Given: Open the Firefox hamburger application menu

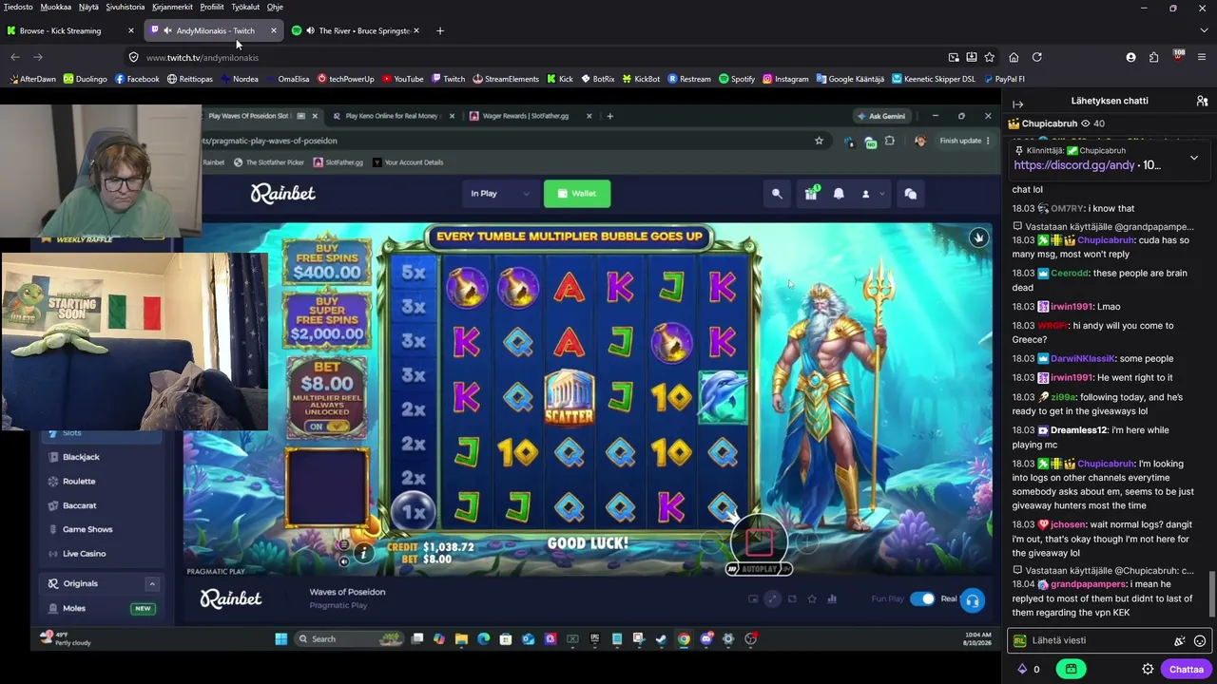Looking at the screenshot, I should (x=1202, y=57).
